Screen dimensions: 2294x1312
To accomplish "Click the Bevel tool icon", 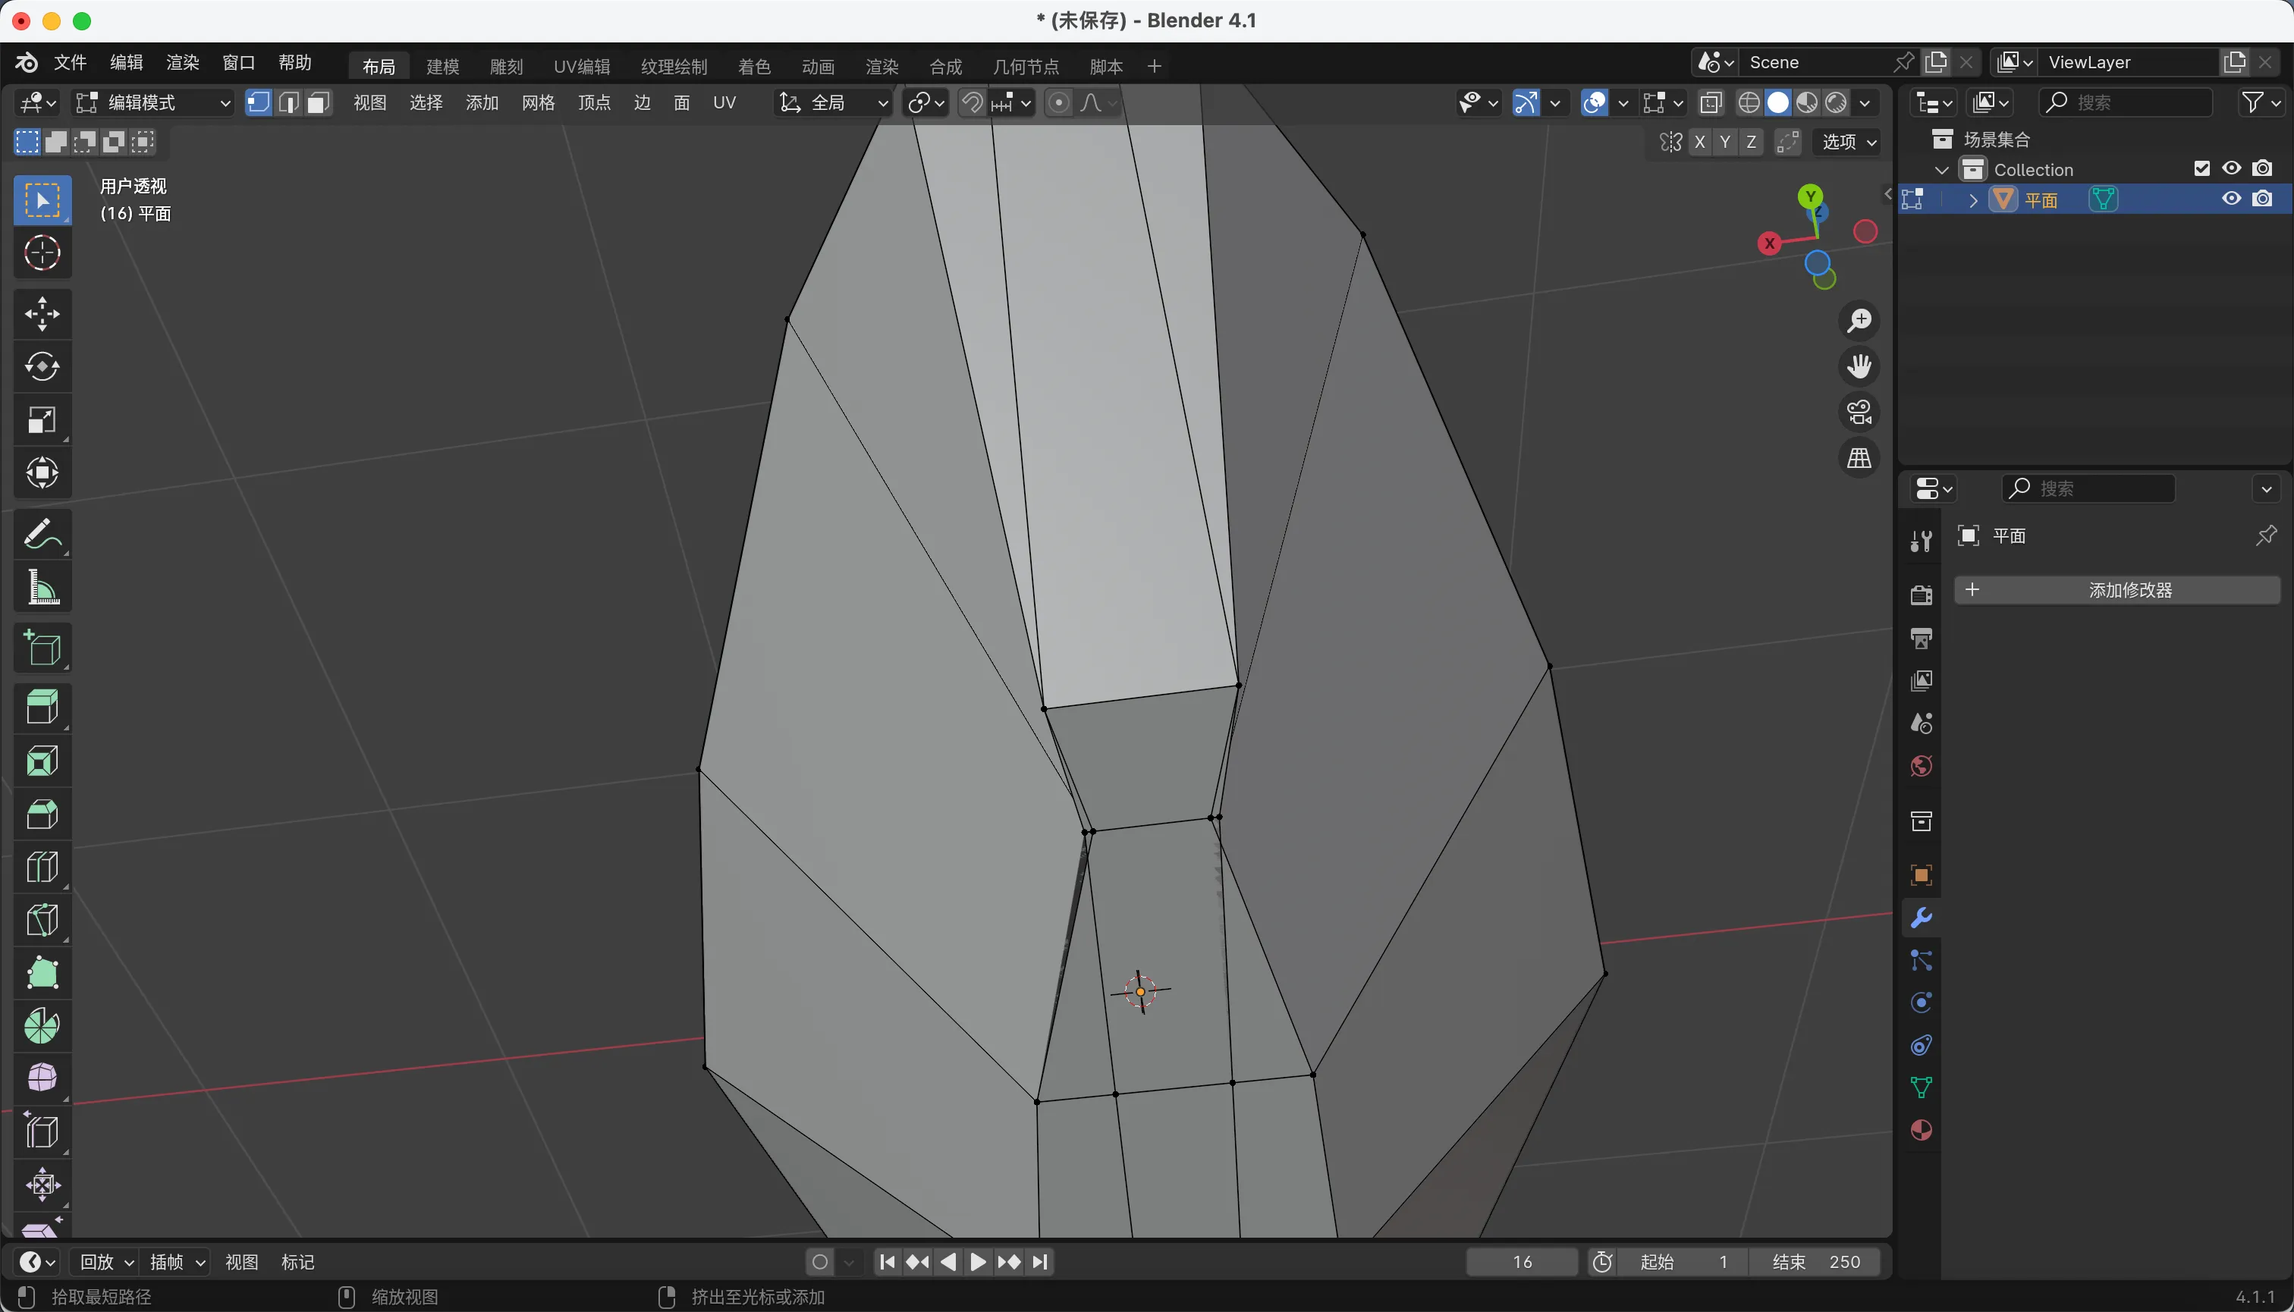I will (x=42, y=814).
